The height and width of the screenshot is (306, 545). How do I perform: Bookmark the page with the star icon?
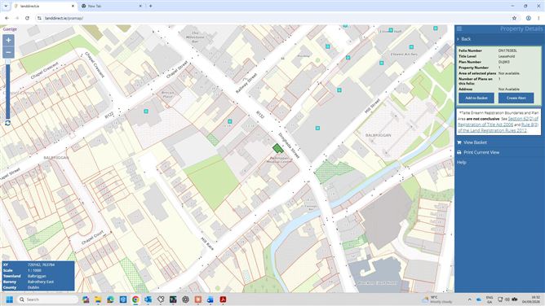514,18
